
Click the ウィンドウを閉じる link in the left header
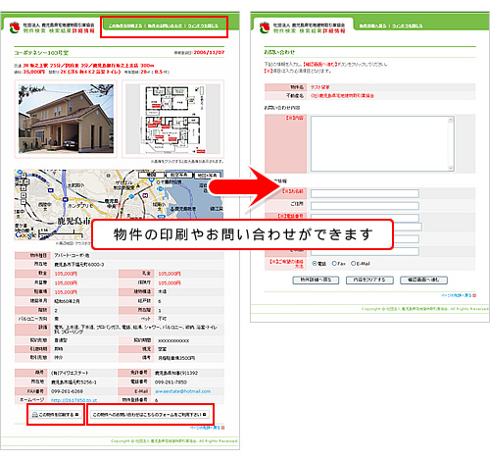tap(203, 26)
